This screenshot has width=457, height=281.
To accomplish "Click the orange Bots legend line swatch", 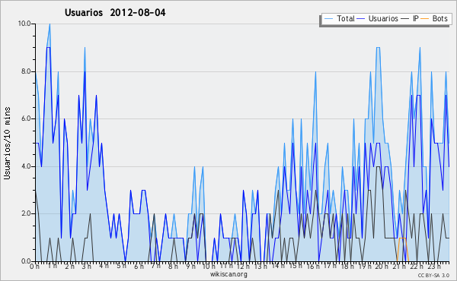I will 425,19.
